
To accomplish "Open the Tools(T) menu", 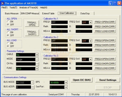I will tap(13, 8).
